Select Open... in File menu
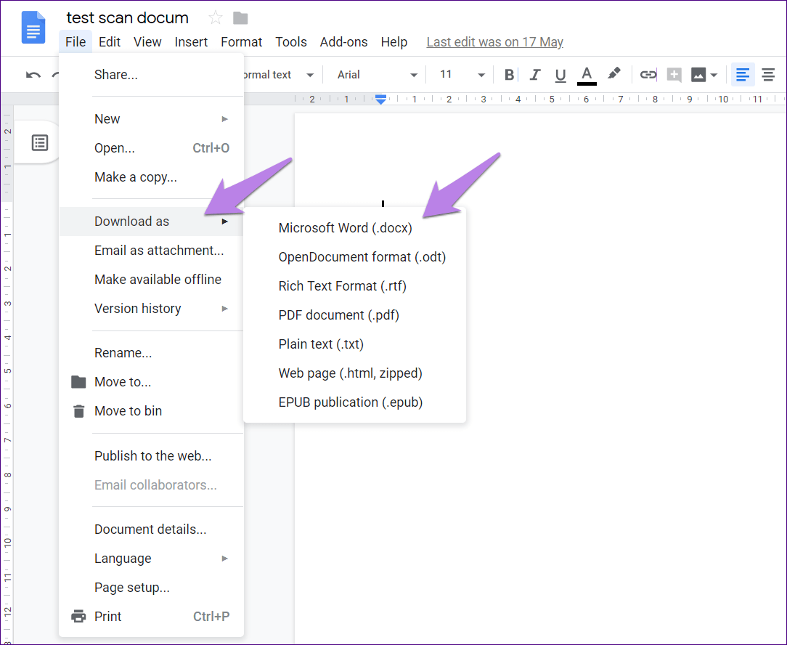The height and width of the screenshot is (645, 787). (x=151, y=148)
